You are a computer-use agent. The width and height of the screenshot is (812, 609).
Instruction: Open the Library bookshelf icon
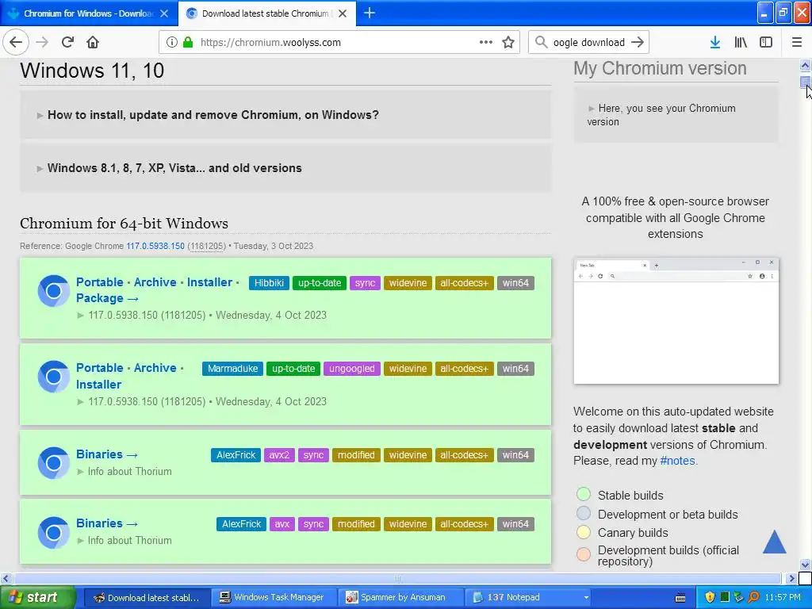[741, 42]
